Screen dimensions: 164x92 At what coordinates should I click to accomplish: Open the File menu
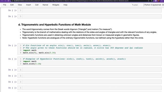point(5,5)
